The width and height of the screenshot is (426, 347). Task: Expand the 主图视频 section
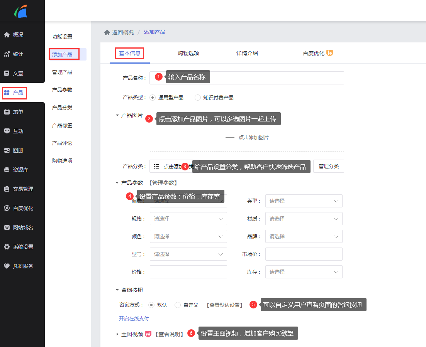tap(117, 334)
